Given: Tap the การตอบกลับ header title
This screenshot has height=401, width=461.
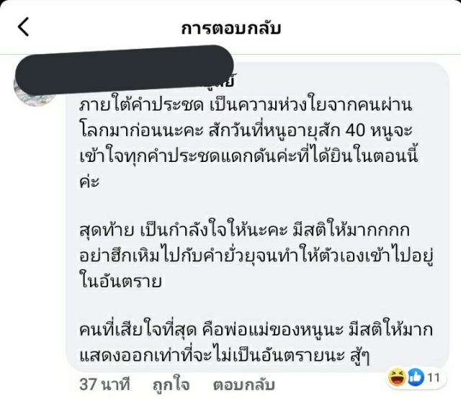Looking at the screenshot, I should coord(231,28).
